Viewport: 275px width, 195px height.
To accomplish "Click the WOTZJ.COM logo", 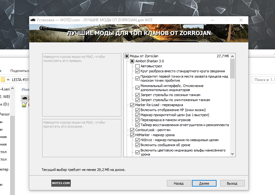I will click(61, 183).
